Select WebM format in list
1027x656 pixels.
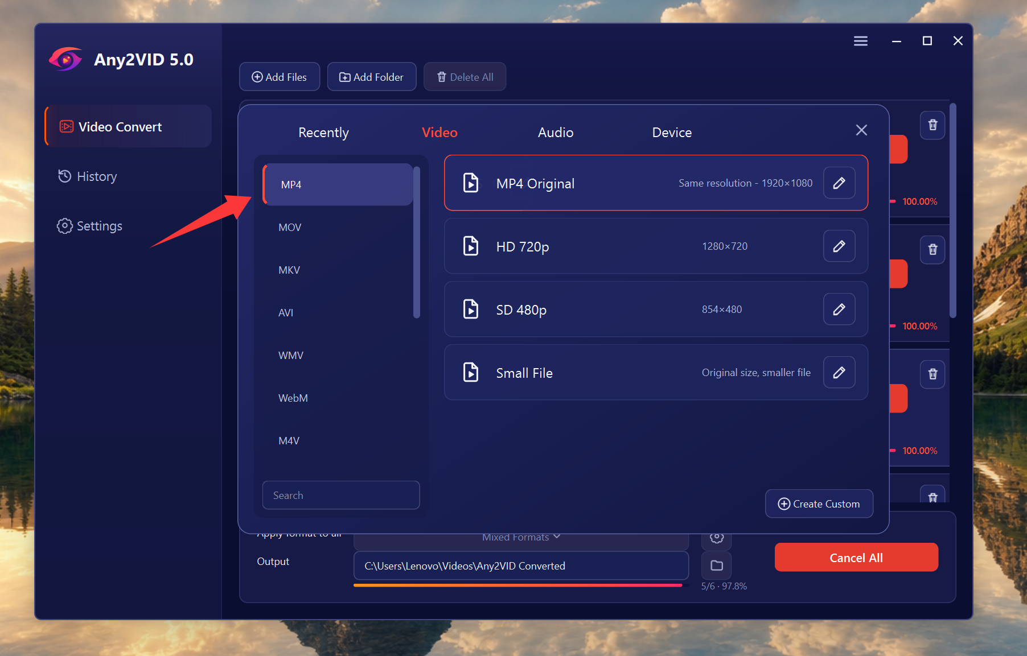338,398
